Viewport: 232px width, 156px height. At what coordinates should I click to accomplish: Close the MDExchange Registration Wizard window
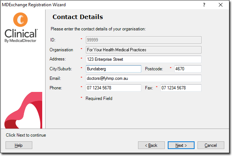(x=221, y=5)
